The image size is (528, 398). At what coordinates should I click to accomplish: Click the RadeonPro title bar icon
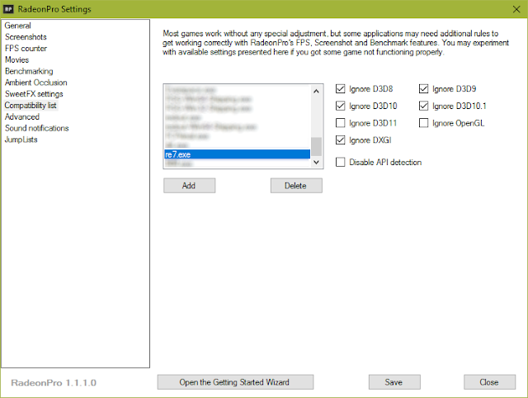point(8,9)
